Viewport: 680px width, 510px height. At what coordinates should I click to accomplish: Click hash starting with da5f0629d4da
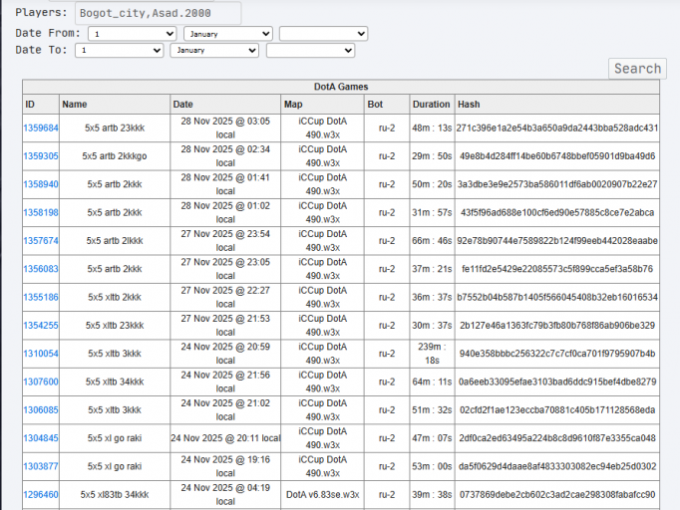tap(557, 466)
